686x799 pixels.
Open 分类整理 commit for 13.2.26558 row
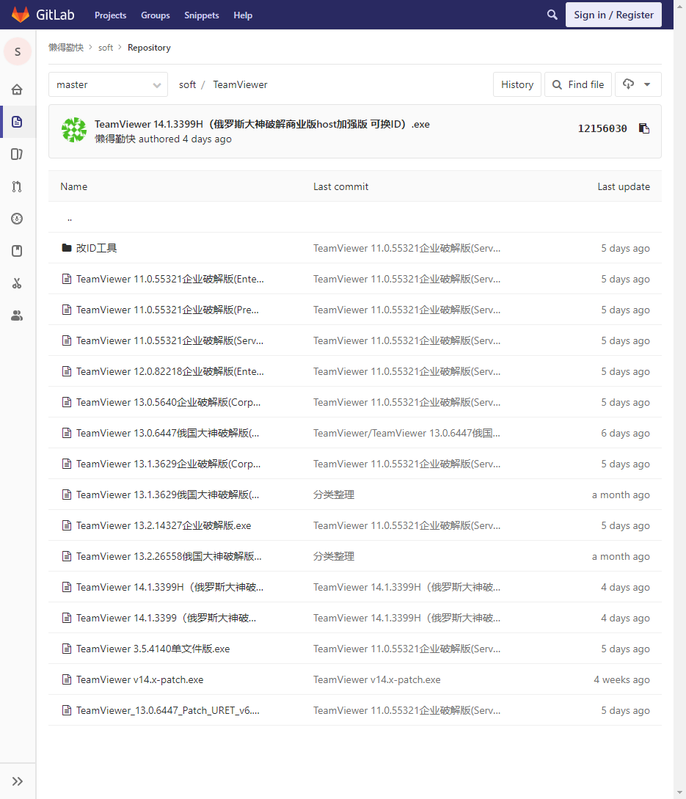(334, 556)
